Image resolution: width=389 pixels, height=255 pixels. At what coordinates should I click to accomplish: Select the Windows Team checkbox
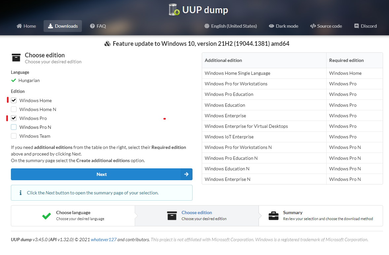(14, 136)
